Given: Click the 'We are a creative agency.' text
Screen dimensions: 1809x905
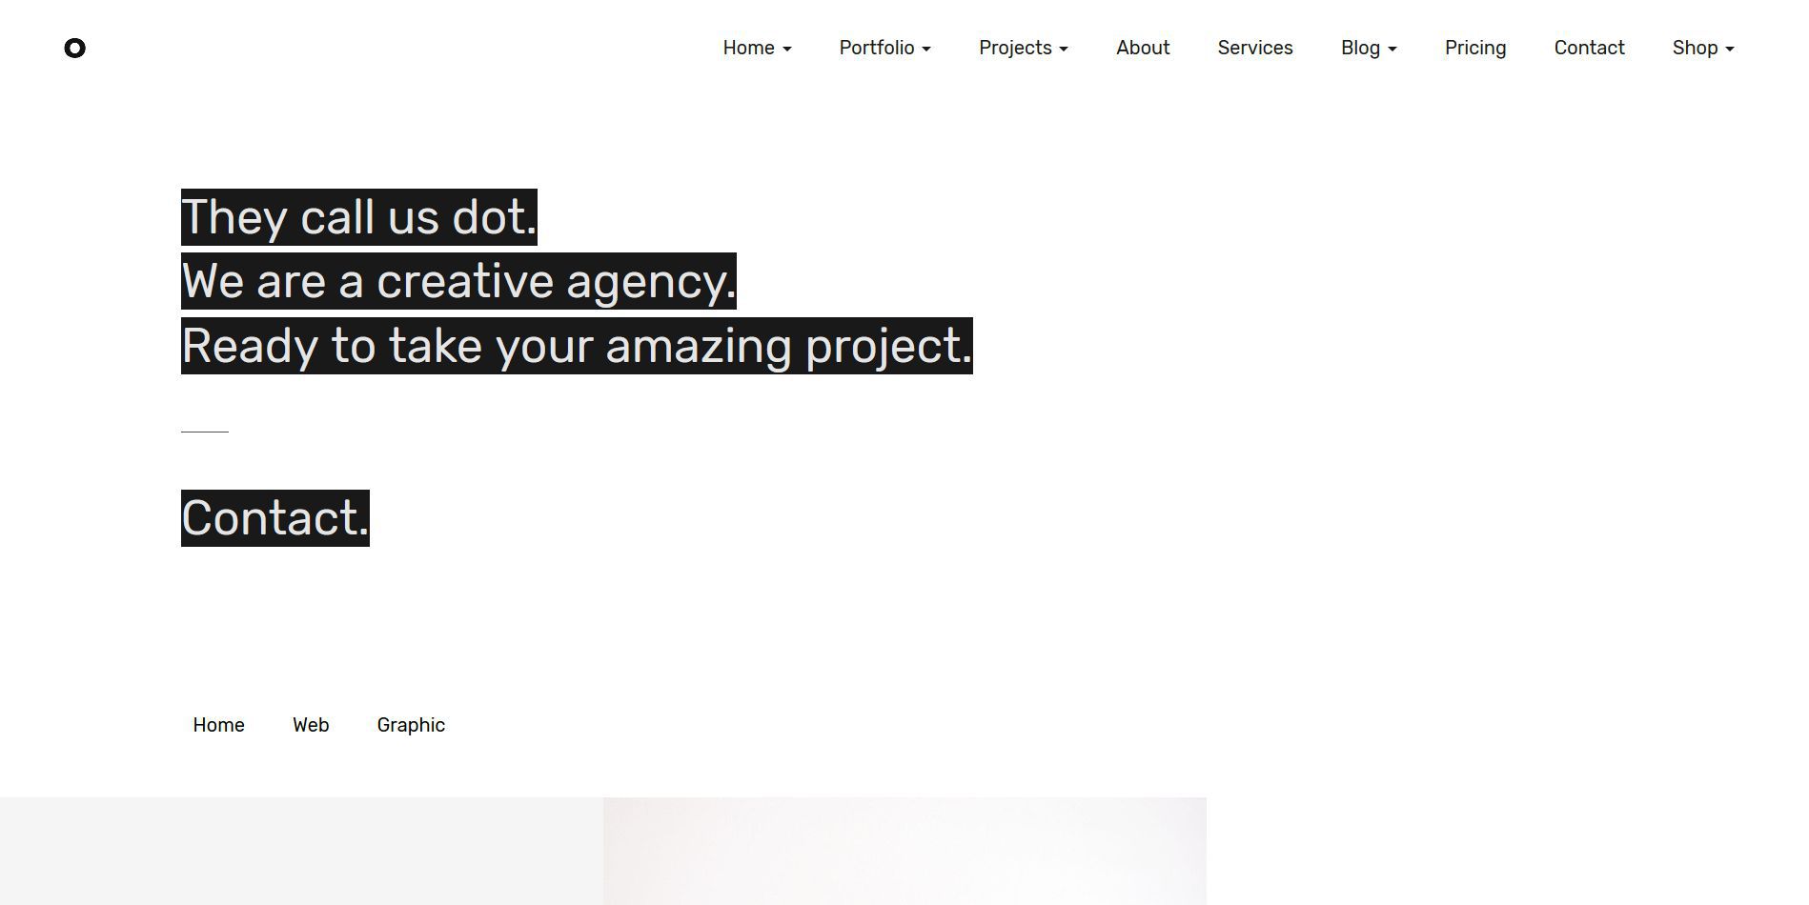Looking at the screenshot, I should [x=458, y=281].
